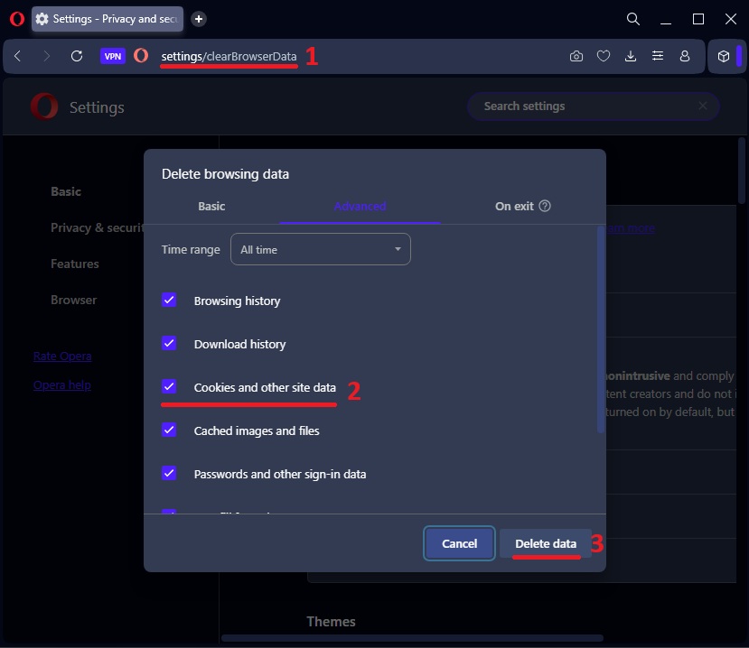Switch to the Basic tab

(211, 207)
